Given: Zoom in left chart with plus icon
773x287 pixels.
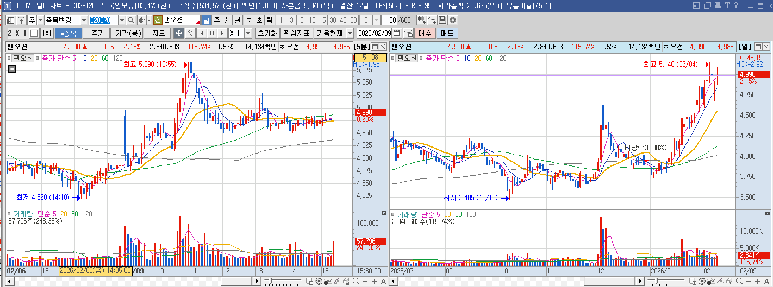Looking at the screenshot, I should 374,281.
